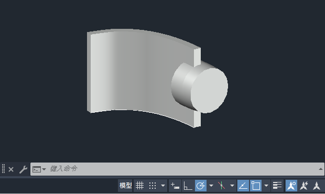
Task: Toggle 2D object snap icon
Action: [256, 186]
